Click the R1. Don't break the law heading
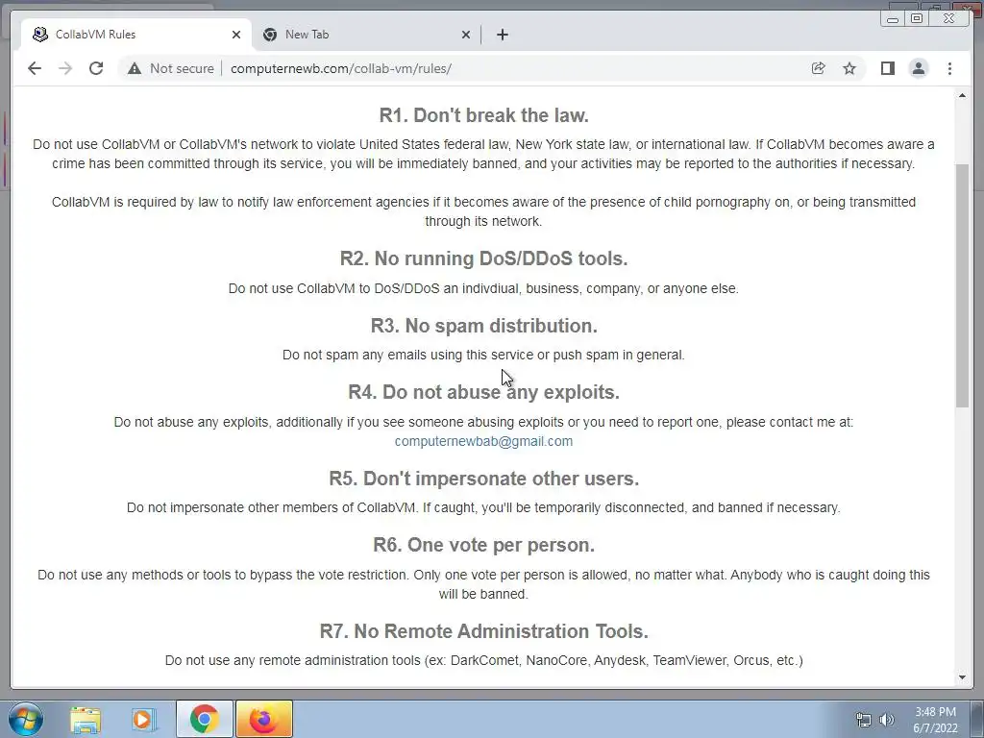Image resolution: width=984 pixels, height=738 pixels. [x=484, y=115]
